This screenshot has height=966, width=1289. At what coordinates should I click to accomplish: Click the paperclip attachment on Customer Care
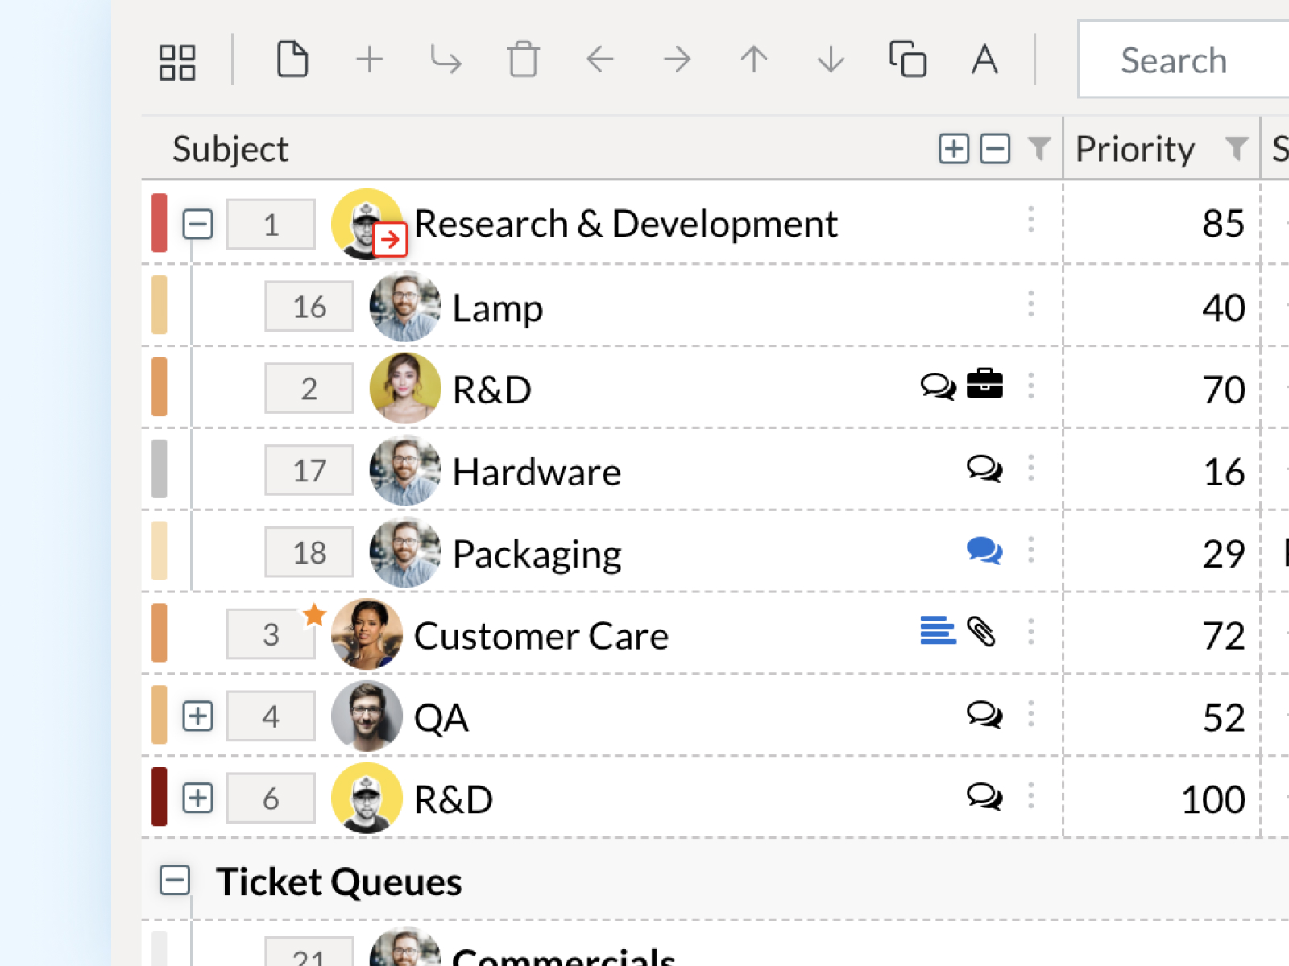tap(981, 632)
